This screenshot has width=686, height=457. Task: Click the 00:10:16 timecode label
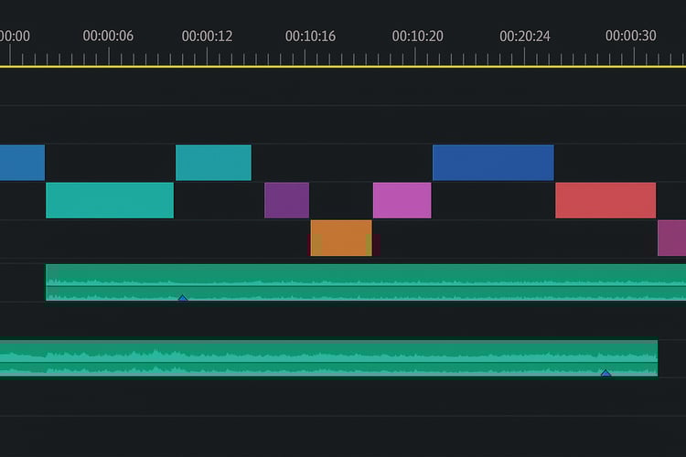point(310,36)
